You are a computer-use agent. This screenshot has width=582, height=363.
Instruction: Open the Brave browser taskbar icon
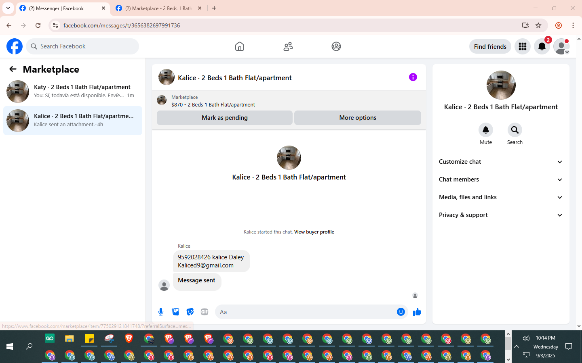(129, 338)
